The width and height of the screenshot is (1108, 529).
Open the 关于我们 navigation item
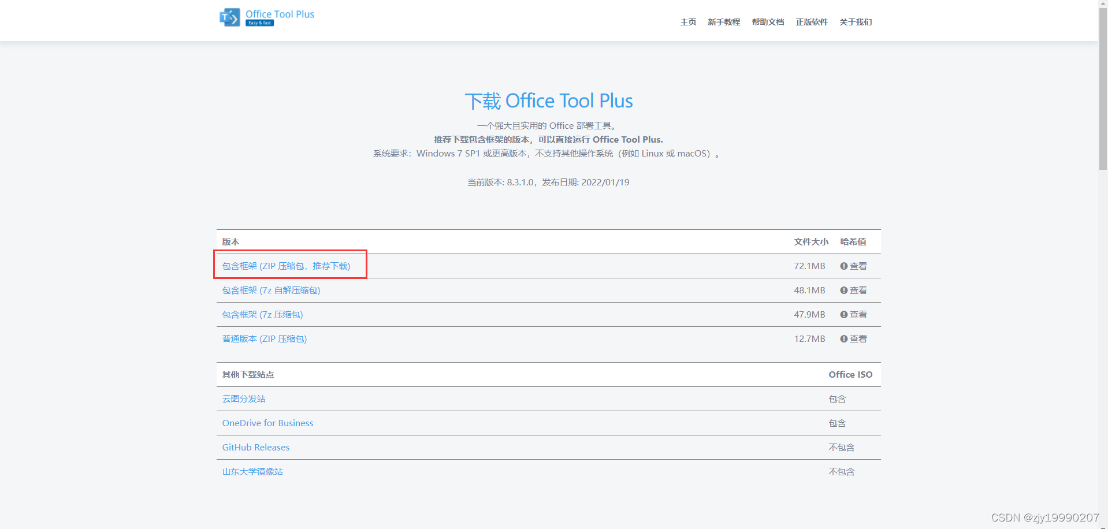[x=856, y=22]
